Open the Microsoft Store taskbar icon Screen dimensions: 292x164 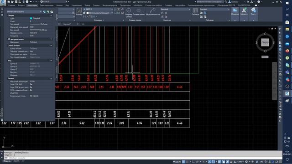pyautogui.click(x=287, y=22)
